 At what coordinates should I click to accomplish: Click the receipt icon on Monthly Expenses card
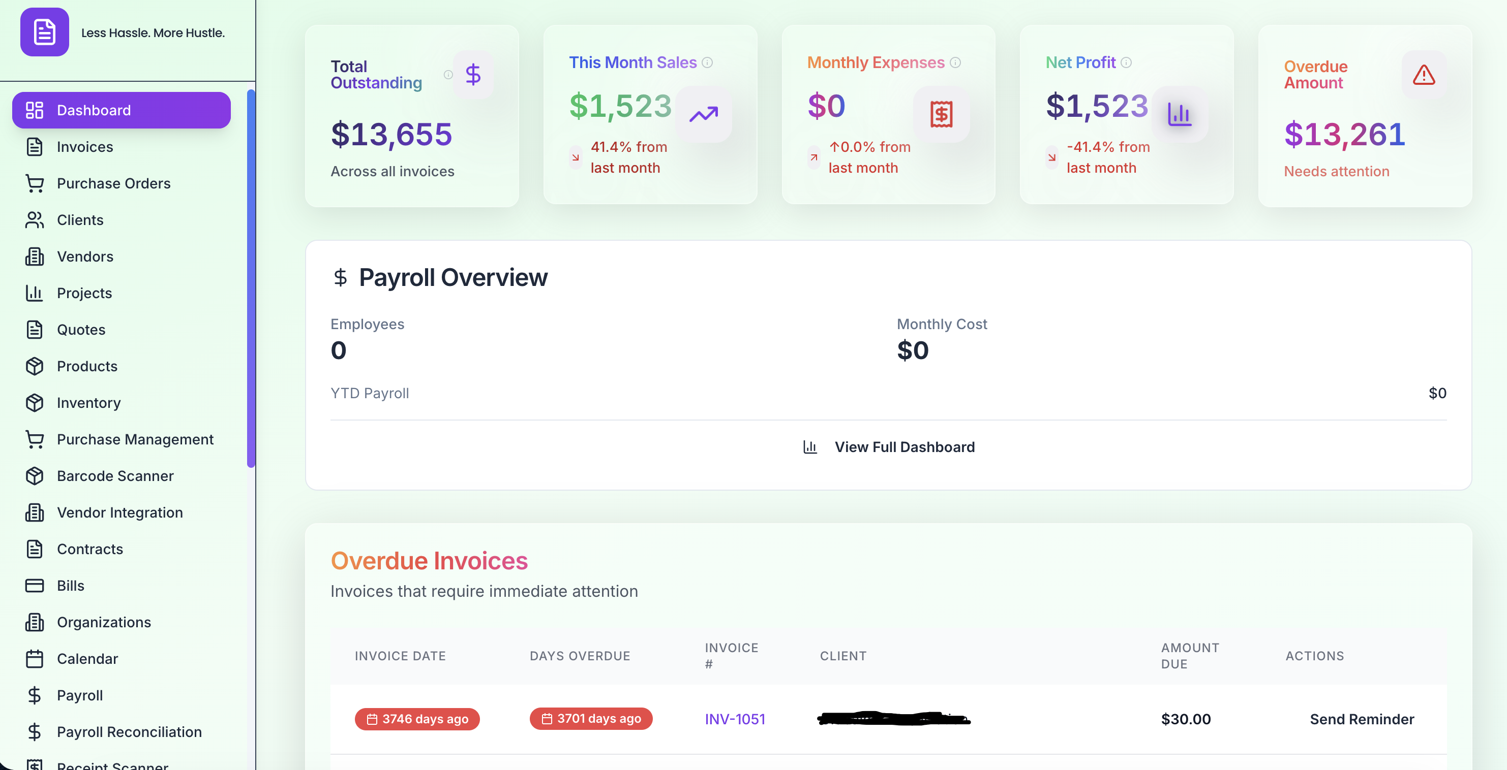pyautogui.click(x=941, y=114)
